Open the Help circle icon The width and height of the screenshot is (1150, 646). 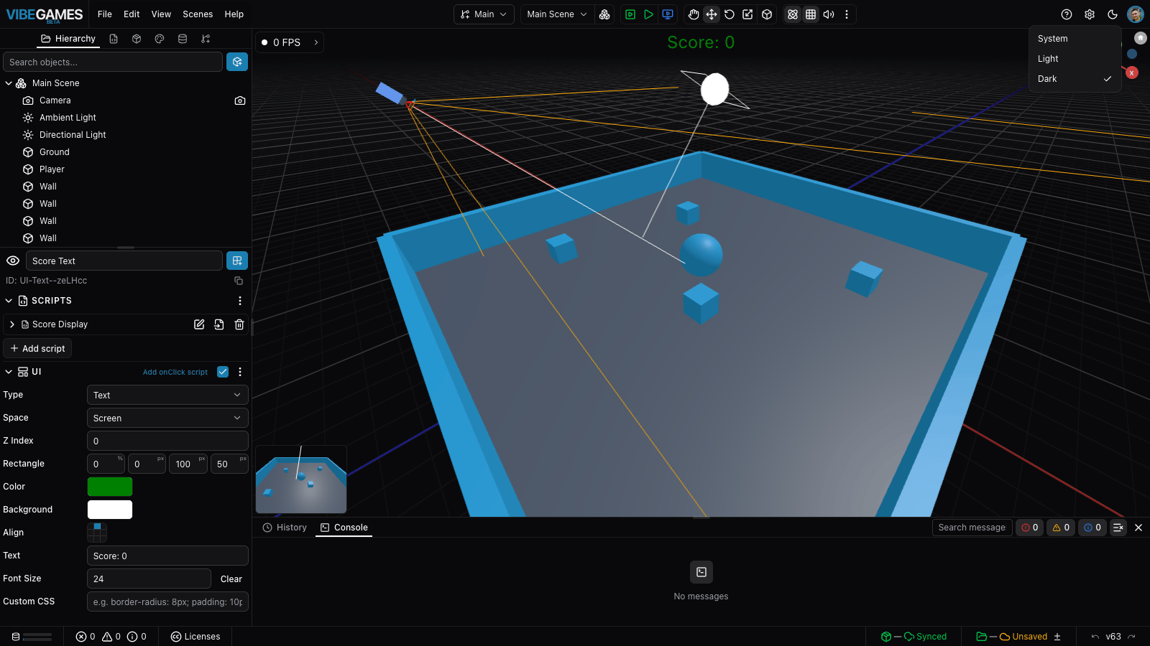coord(1067,14)
